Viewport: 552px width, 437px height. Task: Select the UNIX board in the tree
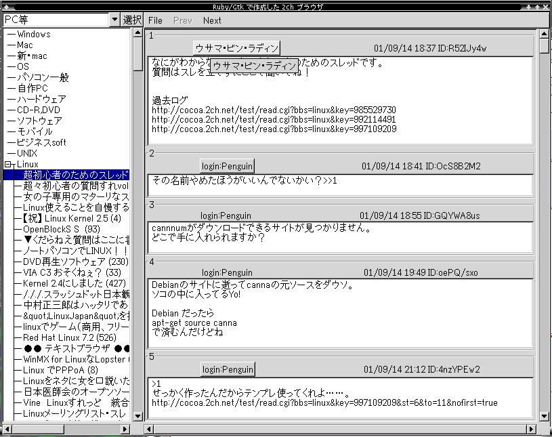coord(27,153)
